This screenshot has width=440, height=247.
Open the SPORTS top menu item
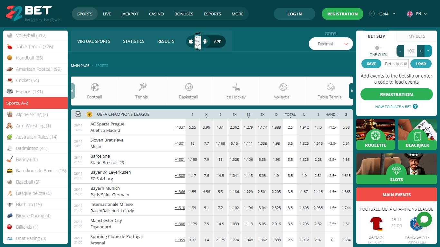tap(85, 14)
